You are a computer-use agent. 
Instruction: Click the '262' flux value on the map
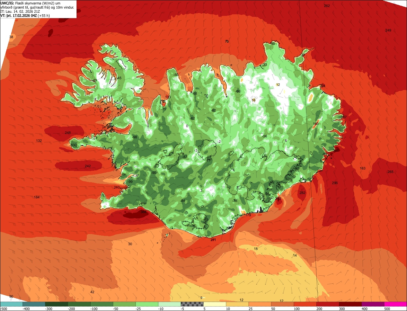(327, 6)
